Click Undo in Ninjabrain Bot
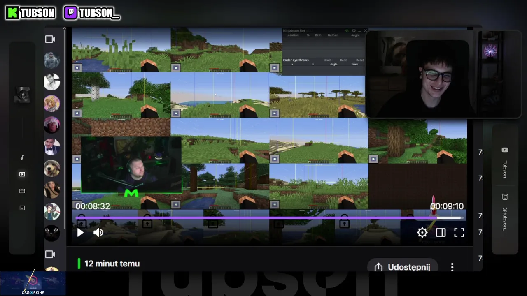527x296 pixels. pos(327,60)
